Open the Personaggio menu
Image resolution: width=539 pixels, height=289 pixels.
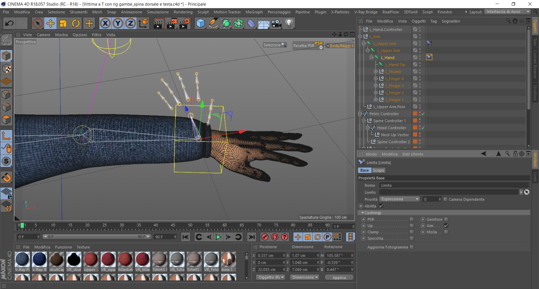(x=279, y=12)
